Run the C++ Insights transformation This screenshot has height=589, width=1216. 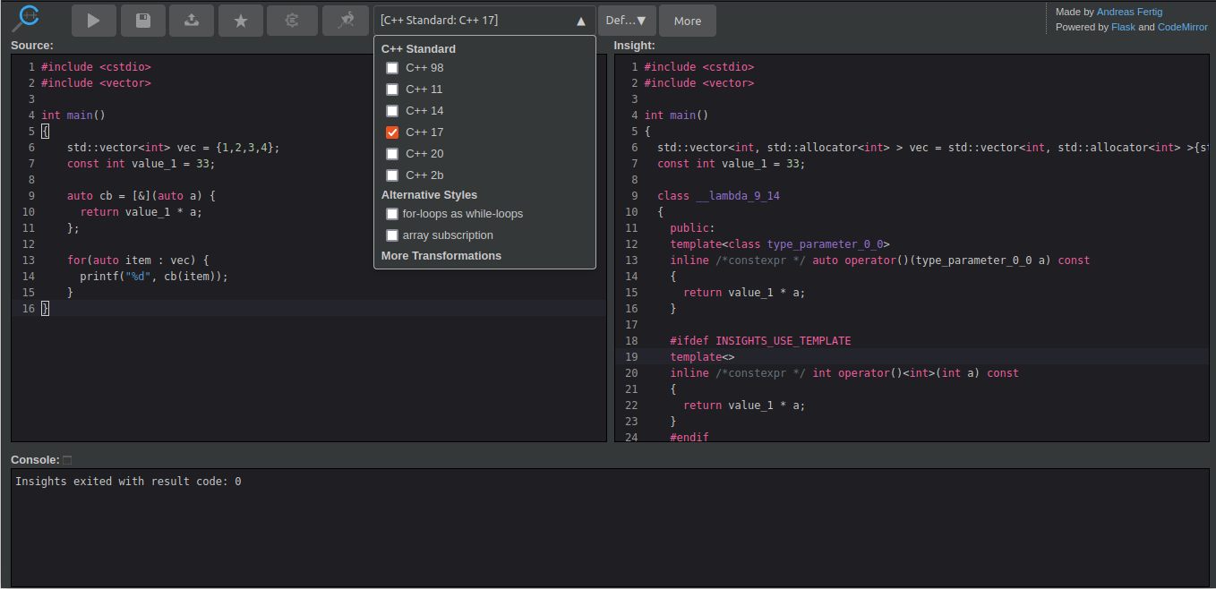94,21
